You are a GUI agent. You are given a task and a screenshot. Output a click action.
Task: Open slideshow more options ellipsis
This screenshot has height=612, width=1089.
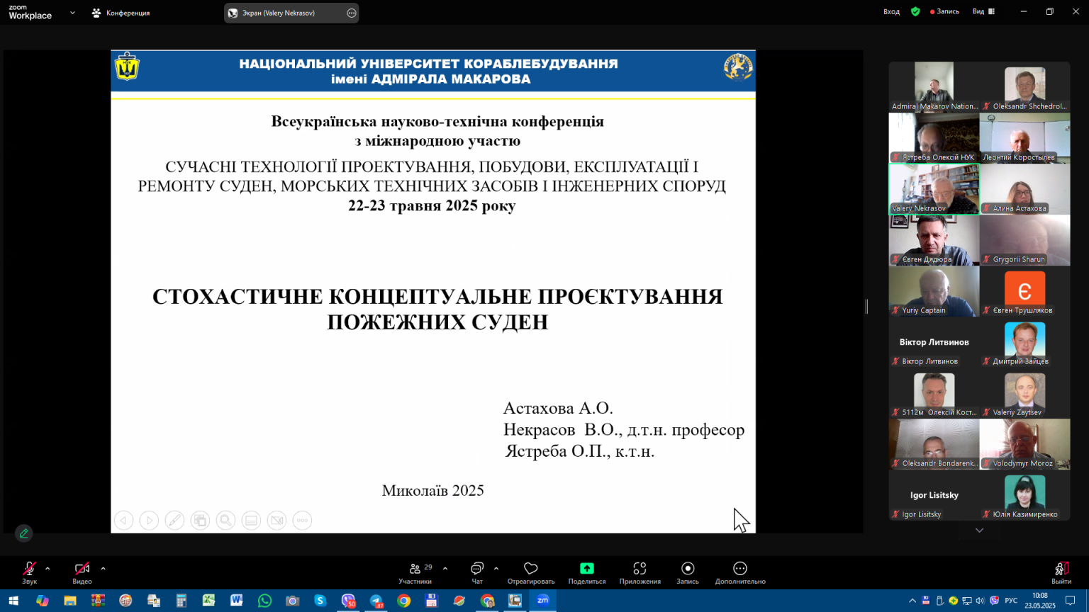(302, 521)
